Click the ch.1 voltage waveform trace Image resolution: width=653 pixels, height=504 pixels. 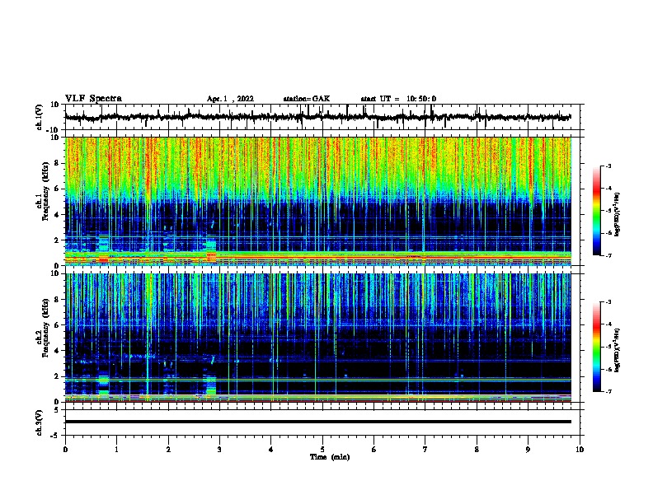pos(317,117)
